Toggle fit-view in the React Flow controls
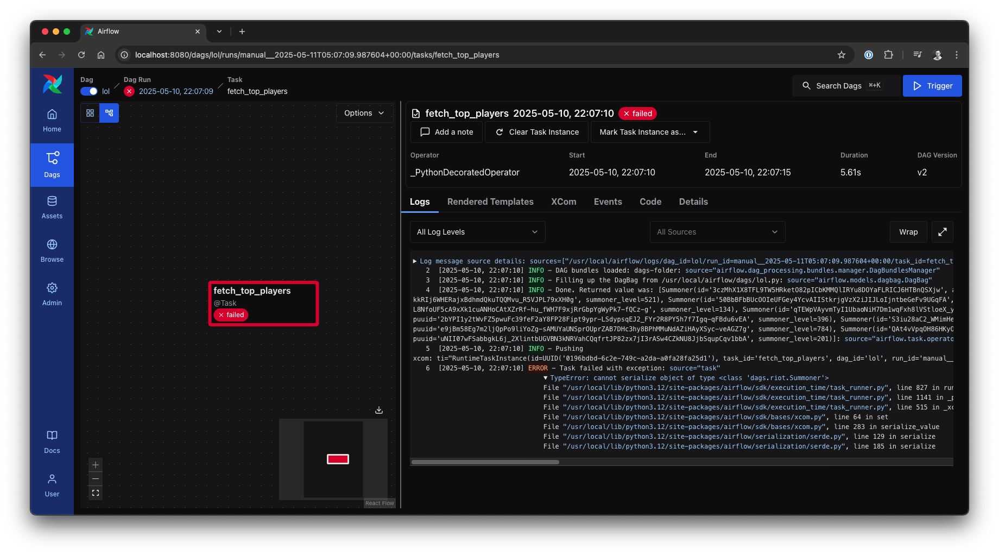This screenshot has height=555, width=999. point(95,493)
